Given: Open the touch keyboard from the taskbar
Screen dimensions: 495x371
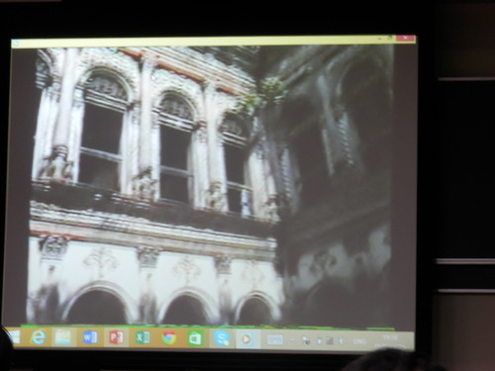Looking at the screenshot, I should tap(274, 339).
